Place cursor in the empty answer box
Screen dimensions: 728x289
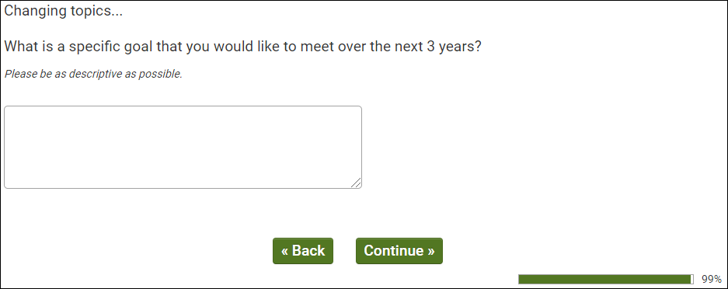[x=183, y=147]
